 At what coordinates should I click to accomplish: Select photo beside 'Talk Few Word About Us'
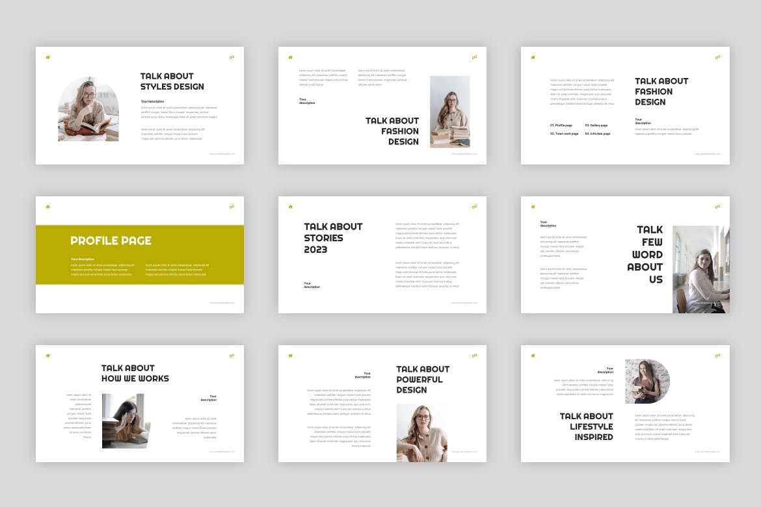701,269
